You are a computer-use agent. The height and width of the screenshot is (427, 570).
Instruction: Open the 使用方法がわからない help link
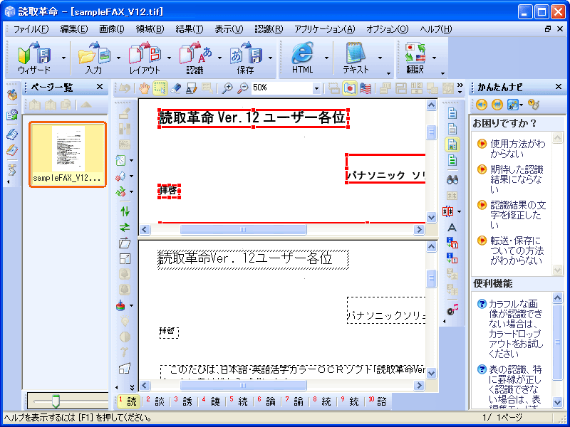coord(518,149)
